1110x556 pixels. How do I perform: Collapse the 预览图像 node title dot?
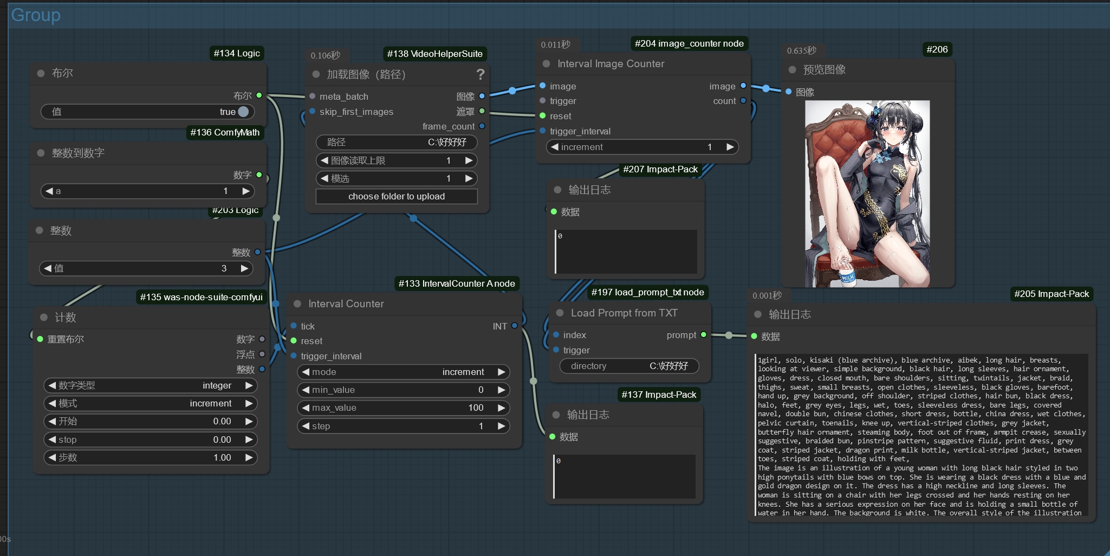[792, 70]
